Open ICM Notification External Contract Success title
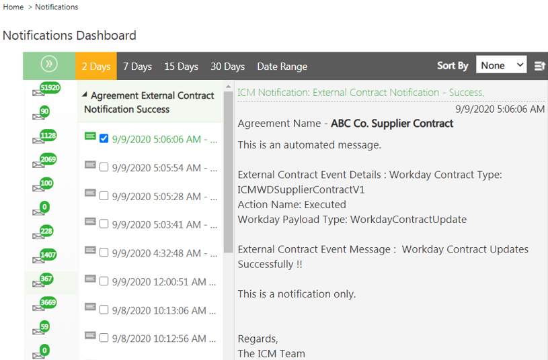Screen dimensions: 548x360 [360, 92]
